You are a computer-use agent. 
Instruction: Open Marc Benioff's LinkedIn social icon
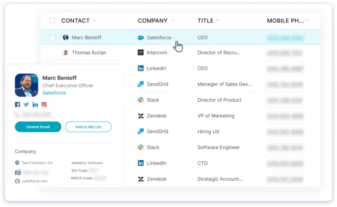point(35,105)
